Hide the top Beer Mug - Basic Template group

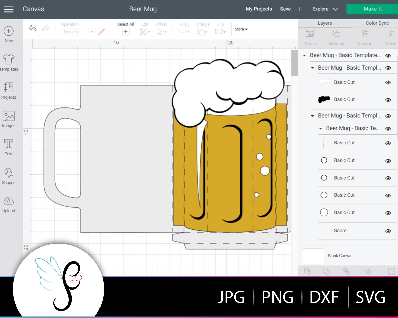[x=388, y=55]
